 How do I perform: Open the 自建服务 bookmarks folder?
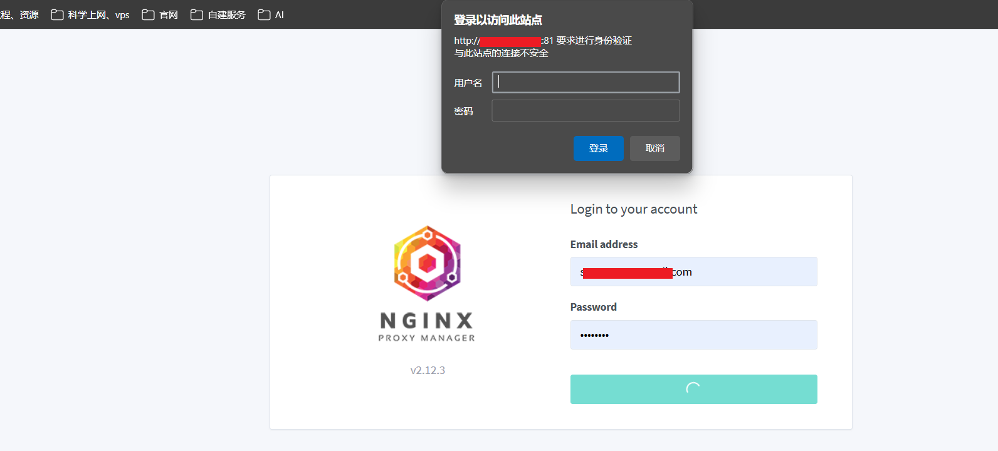point(218,14)
